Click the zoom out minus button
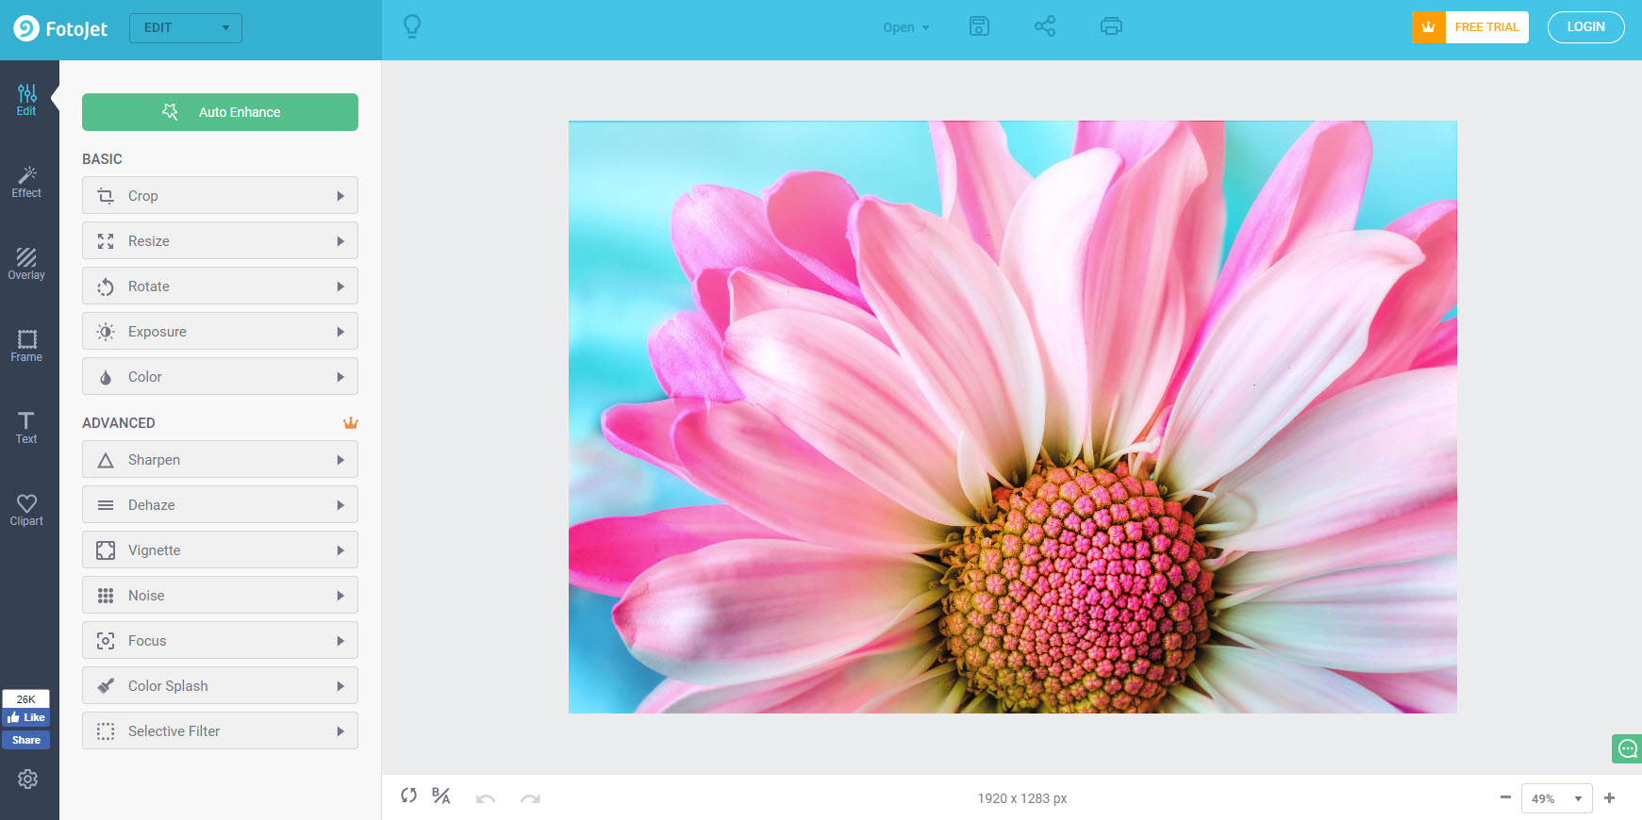Screen dimensions: 1642x820 pyautogui.click(x=1505, y=797)
